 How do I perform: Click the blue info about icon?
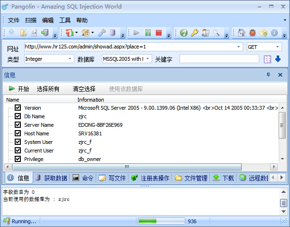click(x=274, y=33)
